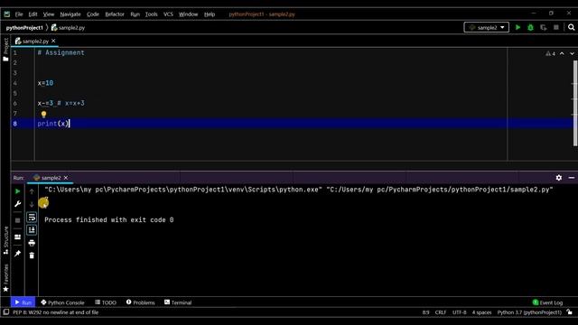The width and height of the screenshot is (578, 325).
Task: Hide the Run tool window
Action: point(572,178)
